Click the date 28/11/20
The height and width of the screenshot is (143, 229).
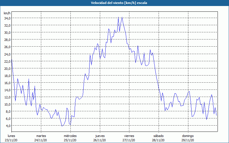coord(158,140)
